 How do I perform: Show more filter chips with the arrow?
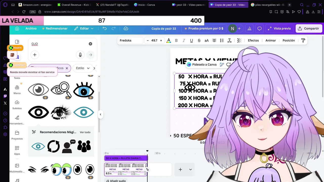point(94,68)
